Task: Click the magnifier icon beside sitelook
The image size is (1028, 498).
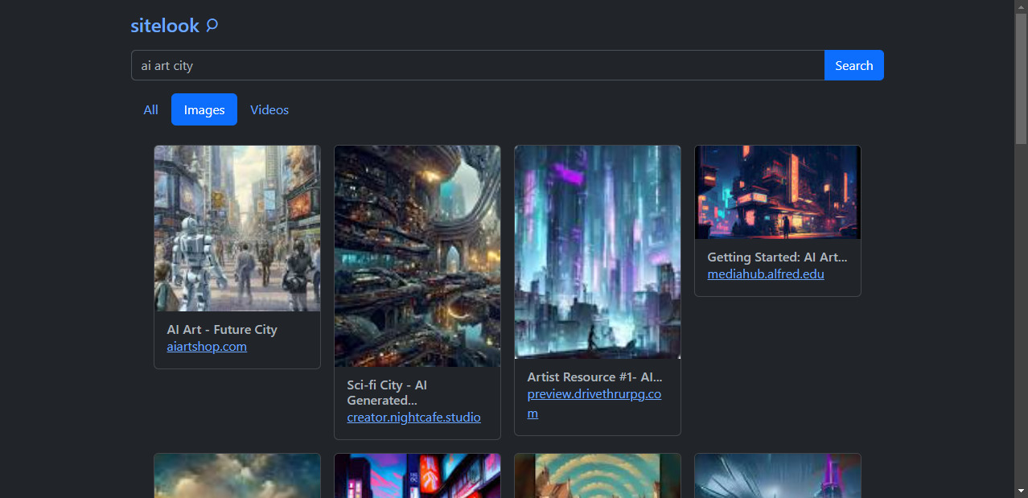Action: [212, 26]
